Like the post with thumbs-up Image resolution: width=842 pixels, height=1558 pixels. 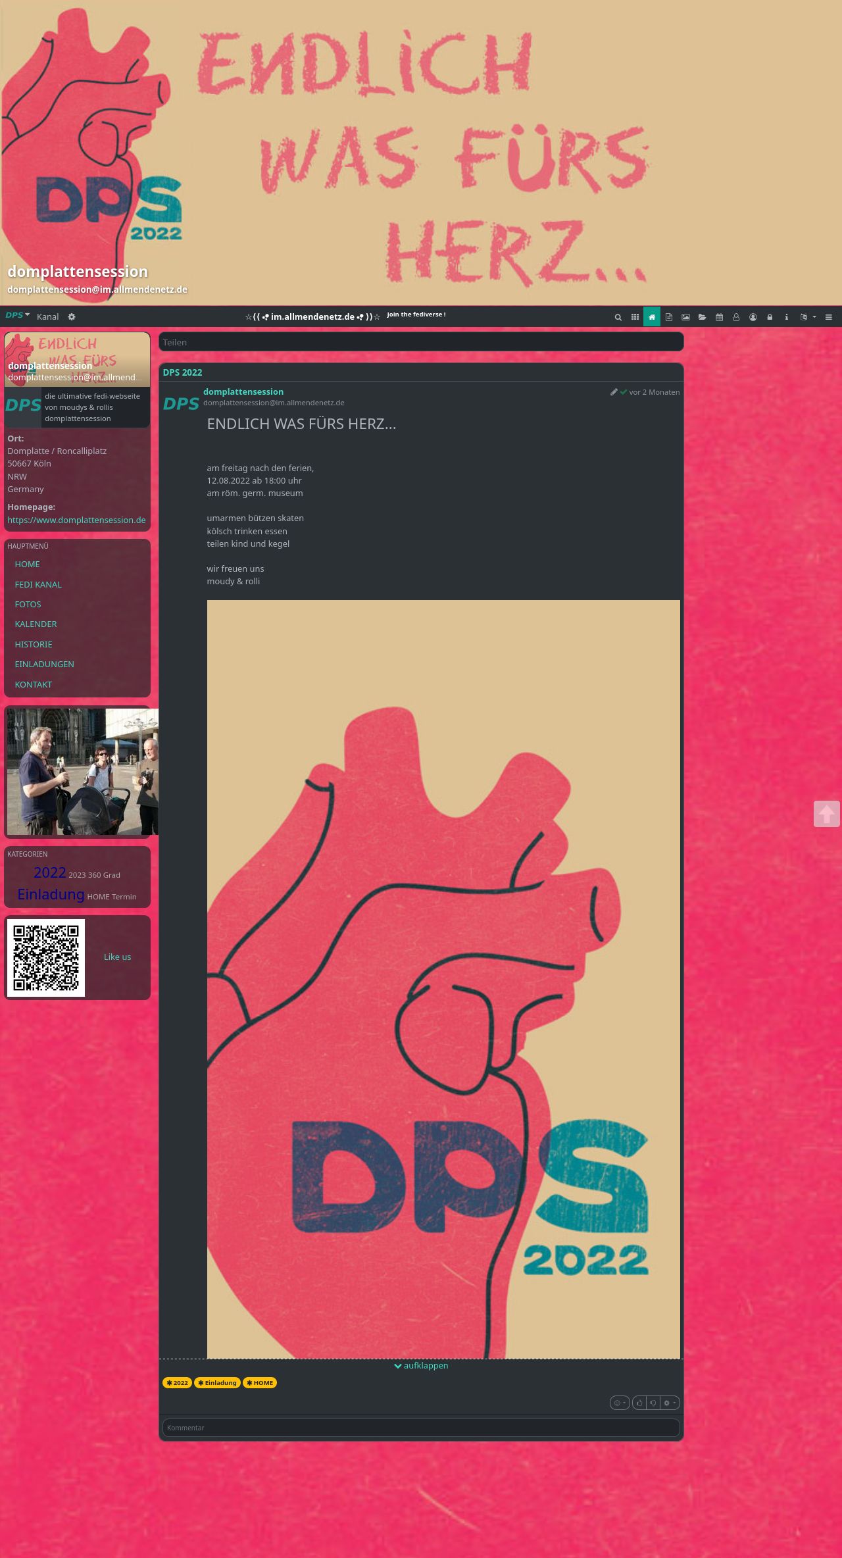639,1403
